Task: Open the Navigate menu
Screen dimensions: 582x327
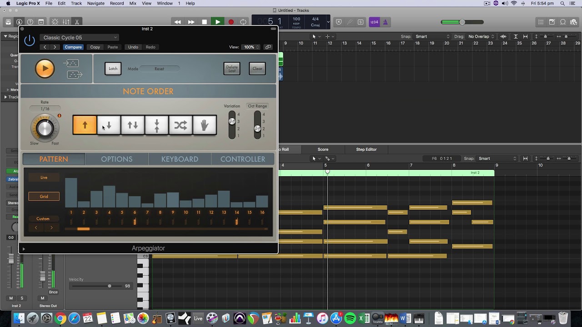Action: pos(95,3)
